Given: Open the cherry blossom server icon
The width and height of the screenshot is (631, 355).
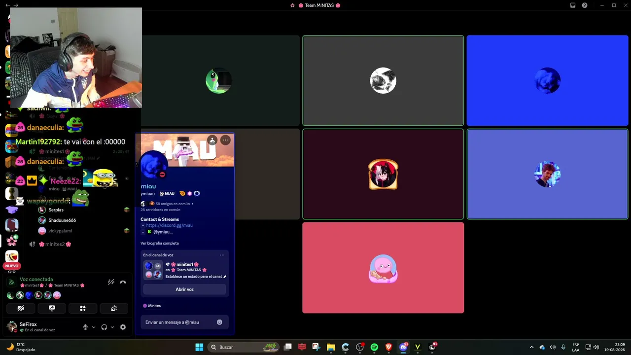Looking at the screenshot, I should [12, 241].
